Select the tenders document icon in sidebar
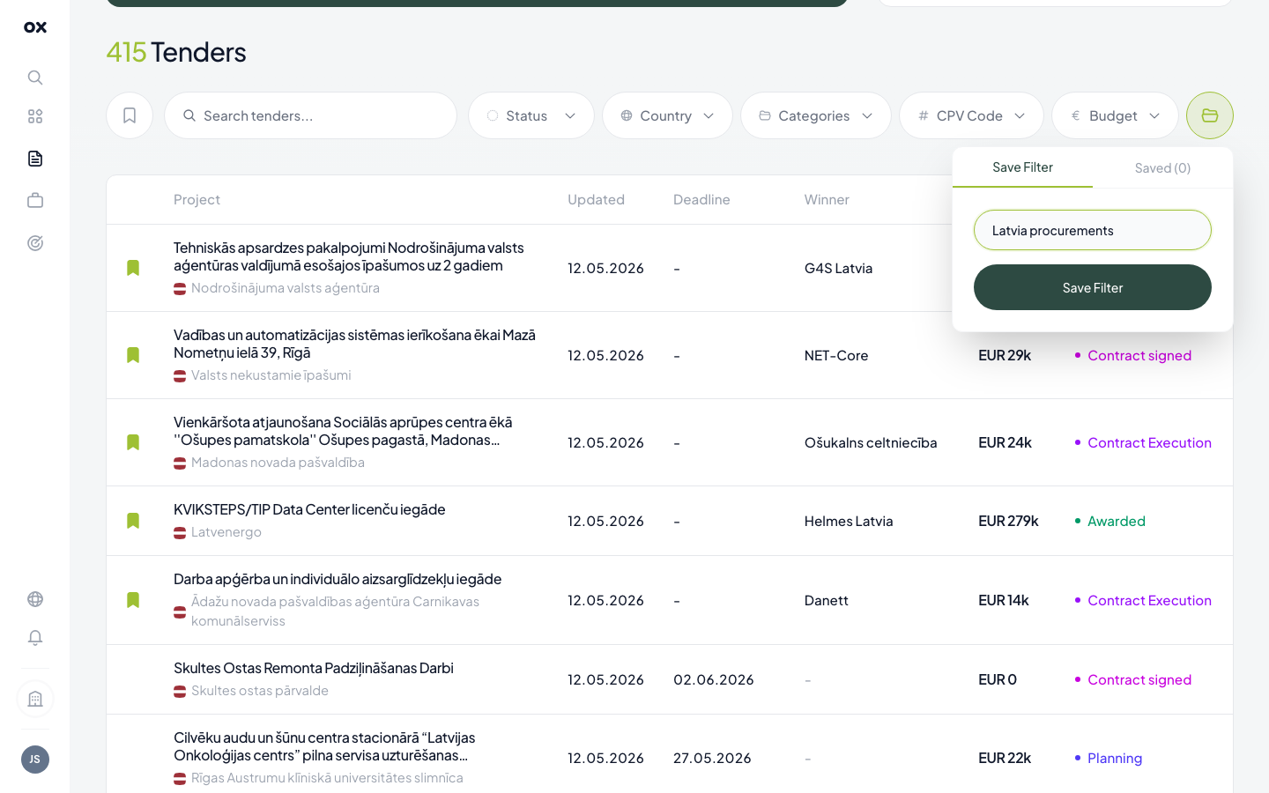Screen dimensions: 1269x793 35,159
